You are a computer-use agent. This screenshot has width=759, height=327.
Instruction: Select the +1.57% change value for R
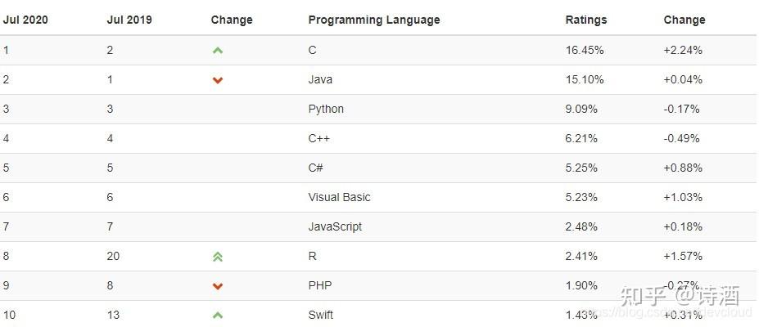click(683, 256)
